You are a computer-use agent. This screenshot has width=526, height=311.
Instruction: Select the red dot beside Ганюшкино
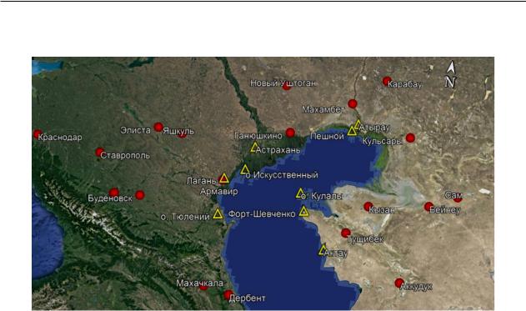pos(290,133)
